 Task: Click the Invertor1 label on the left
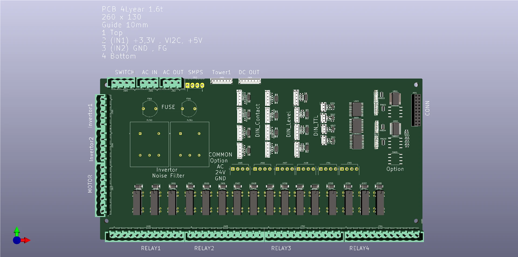90,115
